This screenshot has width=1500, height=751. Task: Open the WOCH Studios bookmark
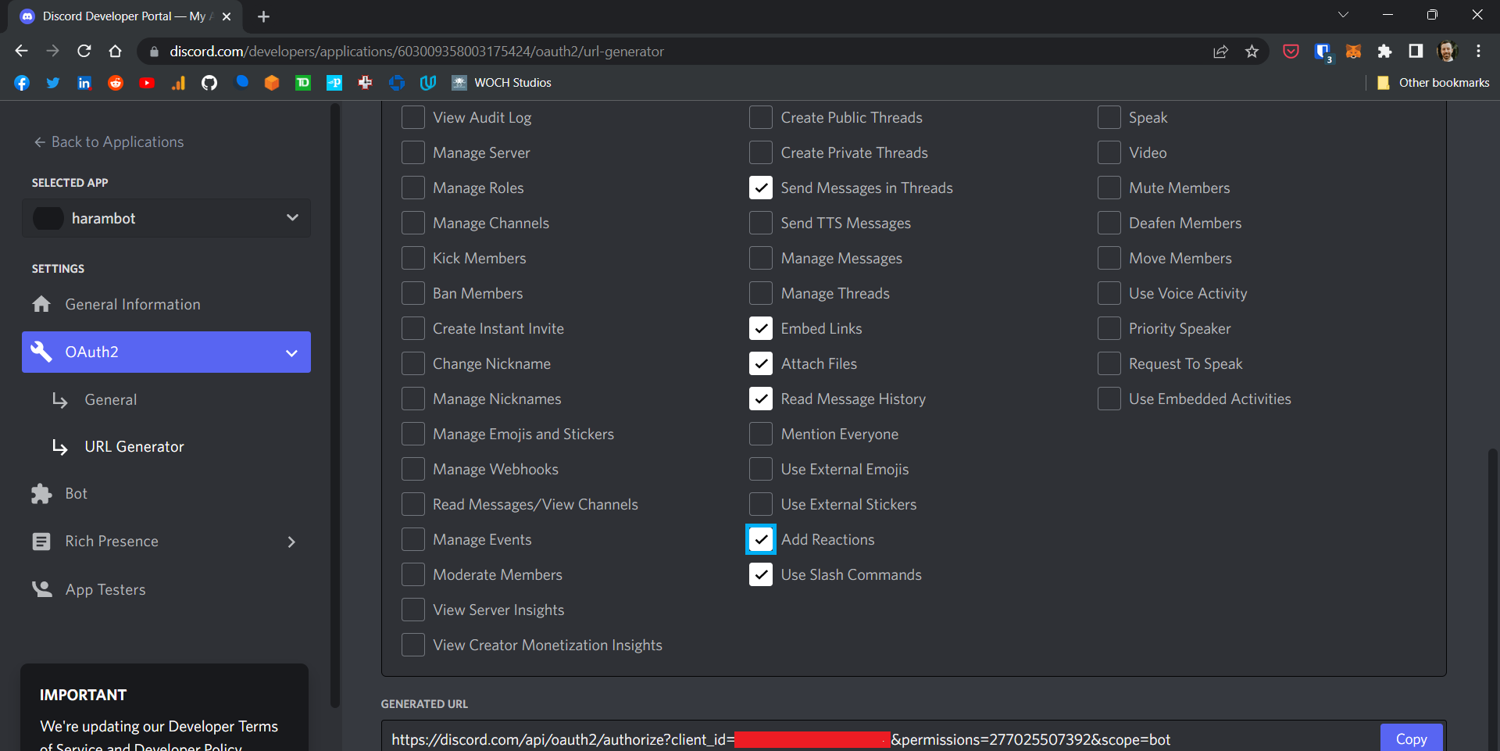point(502,83)
